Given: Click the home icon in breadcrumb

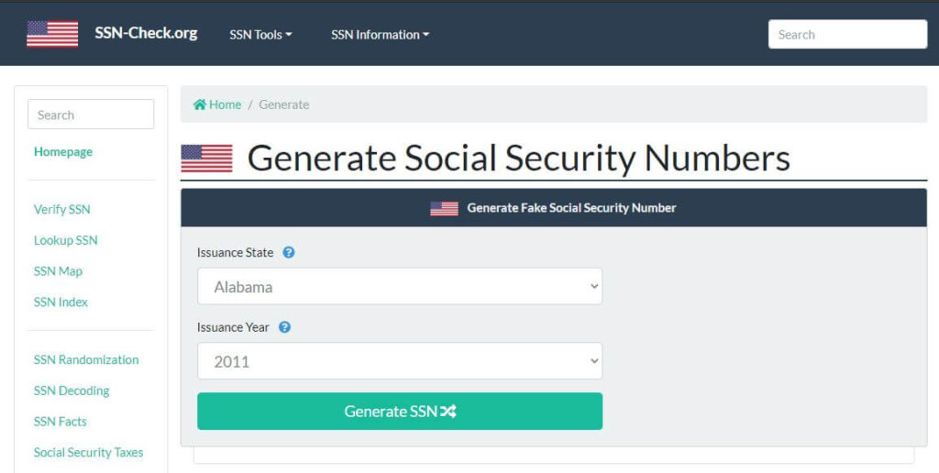Looking at the screenshot, I should coord(199,104).
